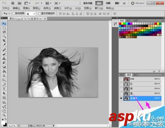The height and width of the screenshot is (128, 165).
Task: Enable the auto-select checkbox
Action: (14, 13)
